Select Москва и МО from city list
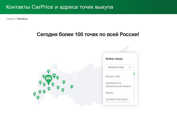 click(113, 77)
